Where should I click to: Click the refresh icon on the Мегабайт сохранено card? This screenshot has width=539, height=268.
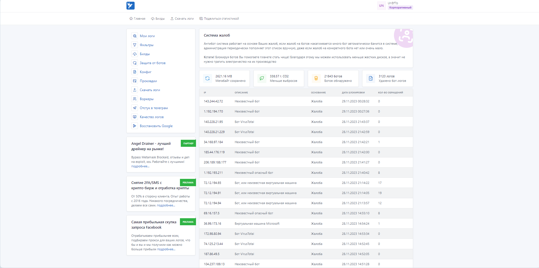coord(208,78)
